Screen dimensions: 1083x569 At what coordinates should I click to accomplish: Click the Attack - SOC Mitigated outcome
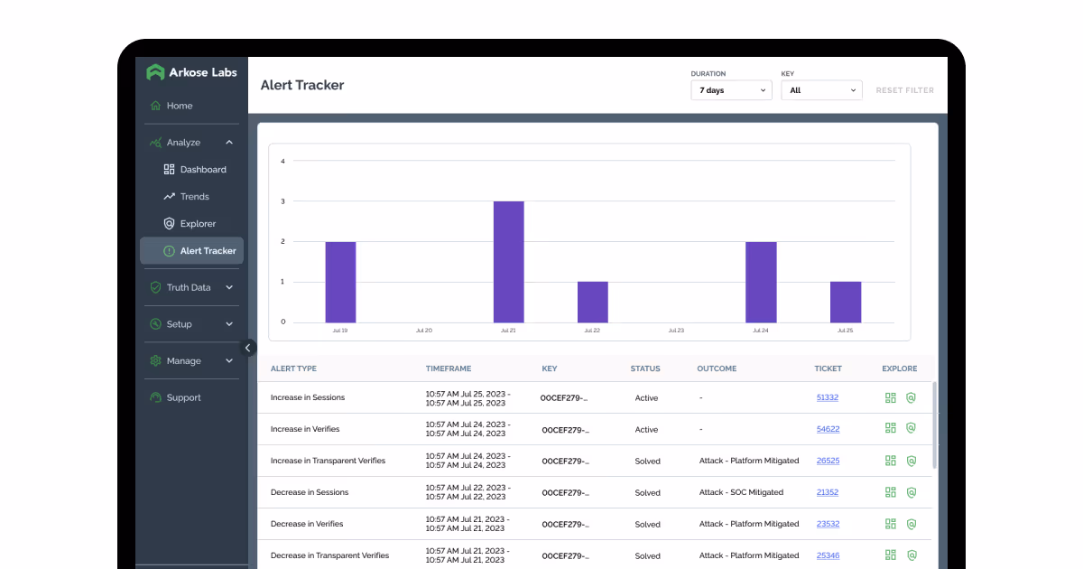741,492
